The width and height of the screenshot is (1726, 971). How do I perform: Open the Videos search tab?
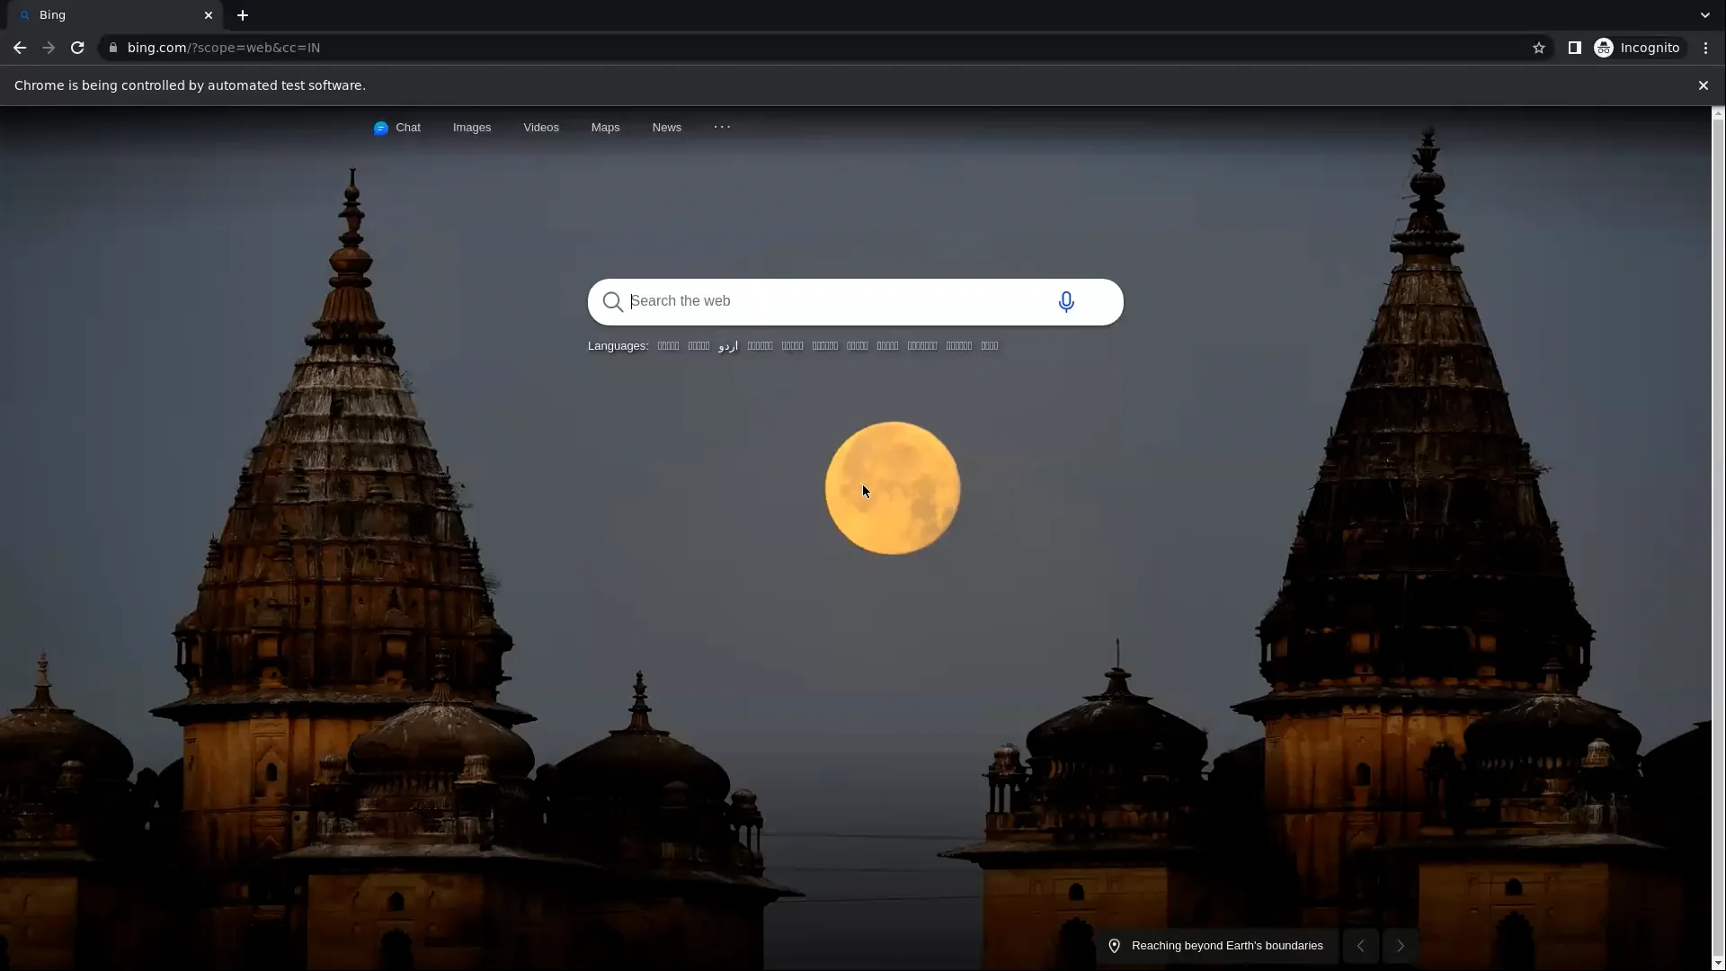pos(541,128)
